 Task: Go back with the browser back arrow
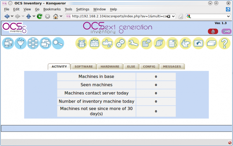(7, 16)
